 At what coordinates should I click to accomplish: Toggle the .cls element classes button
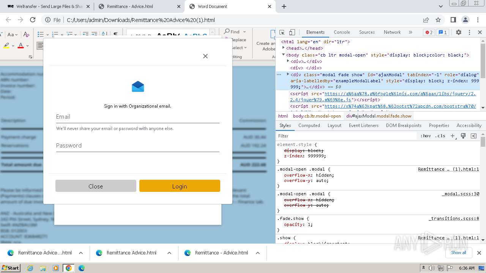tap(440, 136)
